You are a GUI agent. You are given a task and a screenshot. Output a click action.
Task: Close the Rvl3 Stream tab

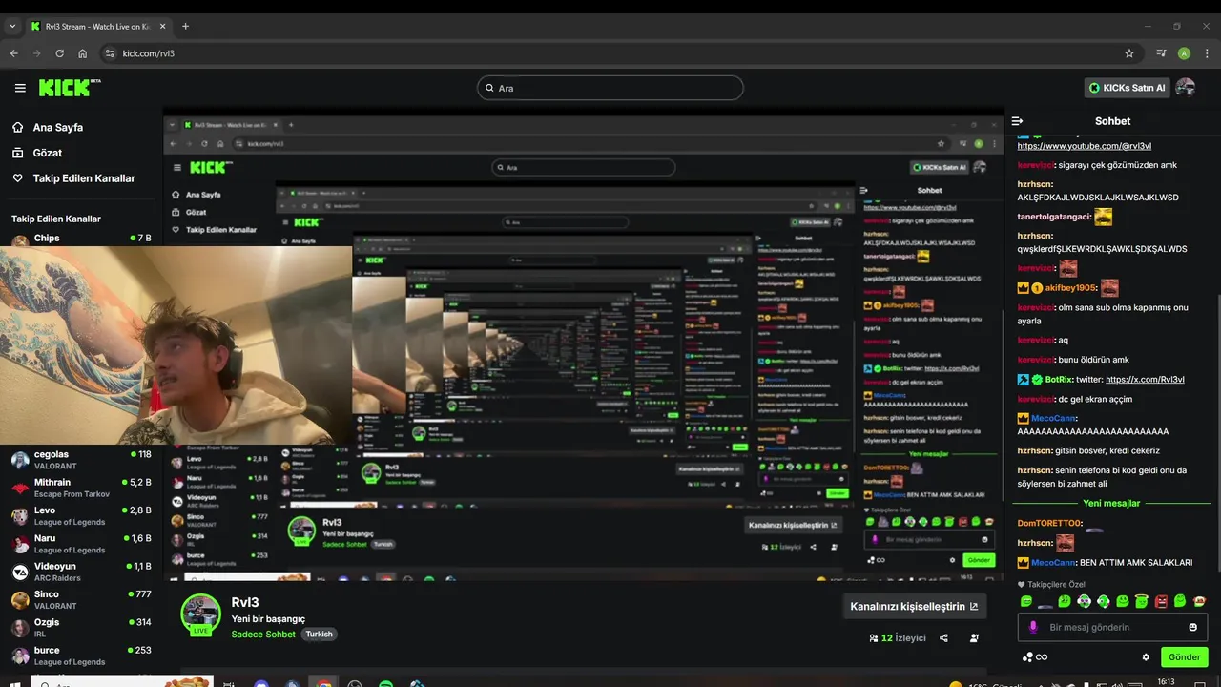coord(160,26)
